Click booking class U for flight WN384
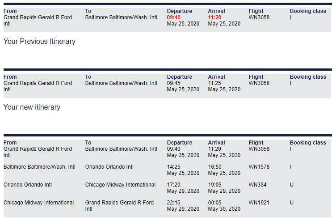Screen dimensions: 336x221 coord(291,185)
